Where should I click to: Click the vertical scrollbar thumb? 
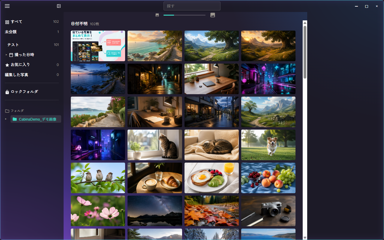305,52
